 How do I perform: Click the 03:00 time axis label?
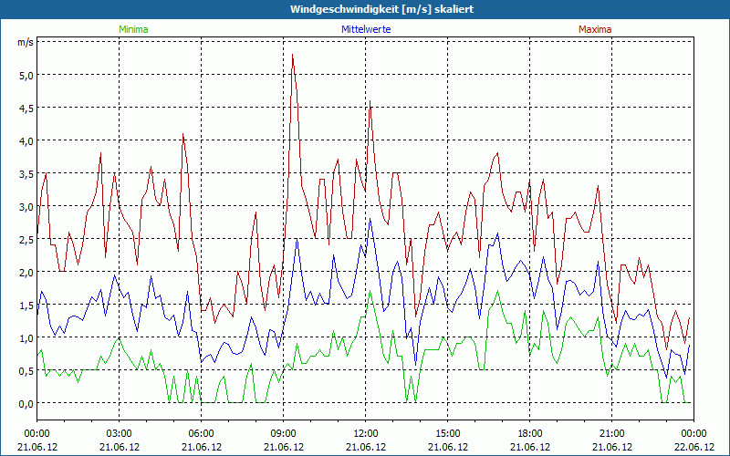pyautogui.click(x=120, y=434)
